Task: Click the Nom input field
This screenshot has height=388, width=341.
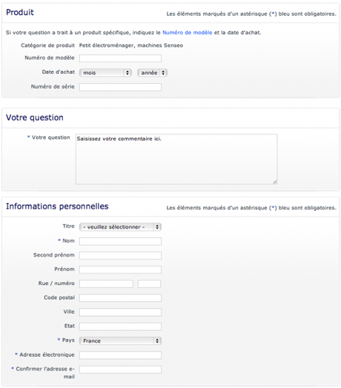Action: point(120,241)
